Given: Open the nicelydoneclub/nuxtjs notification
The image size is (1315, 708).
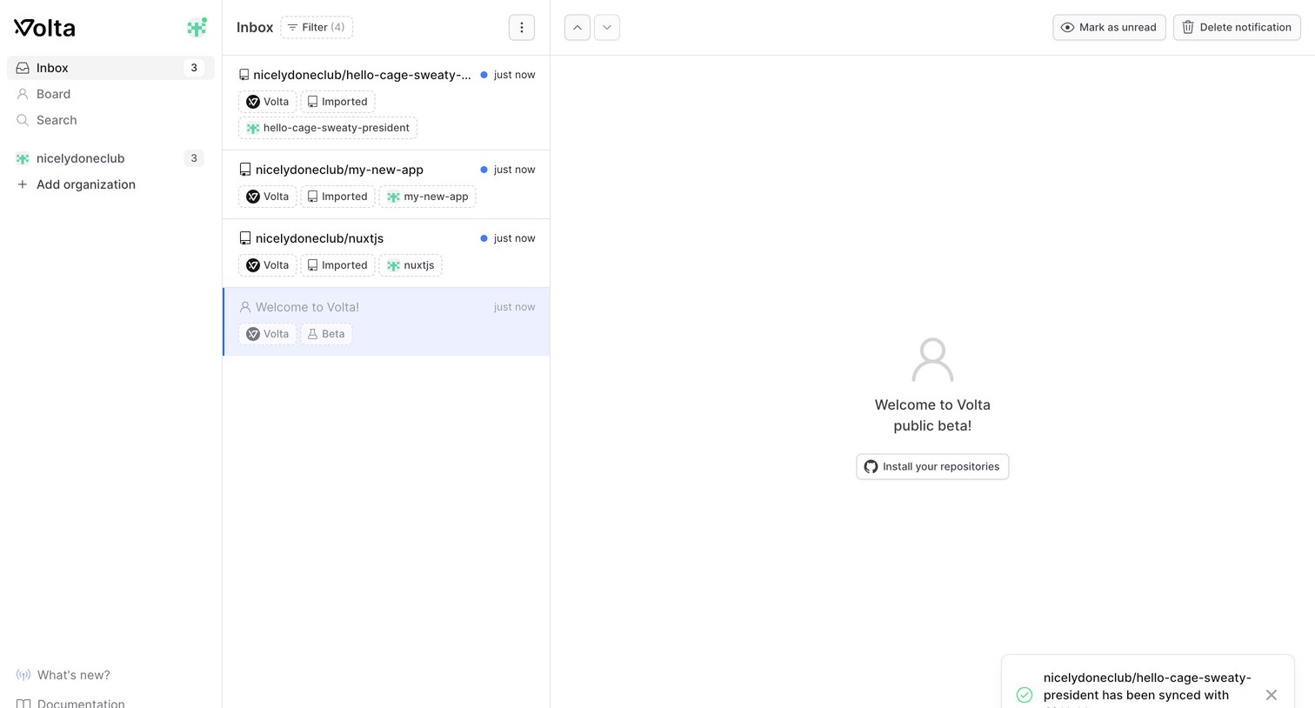Looking at the screenshot, I should point(386,253).
